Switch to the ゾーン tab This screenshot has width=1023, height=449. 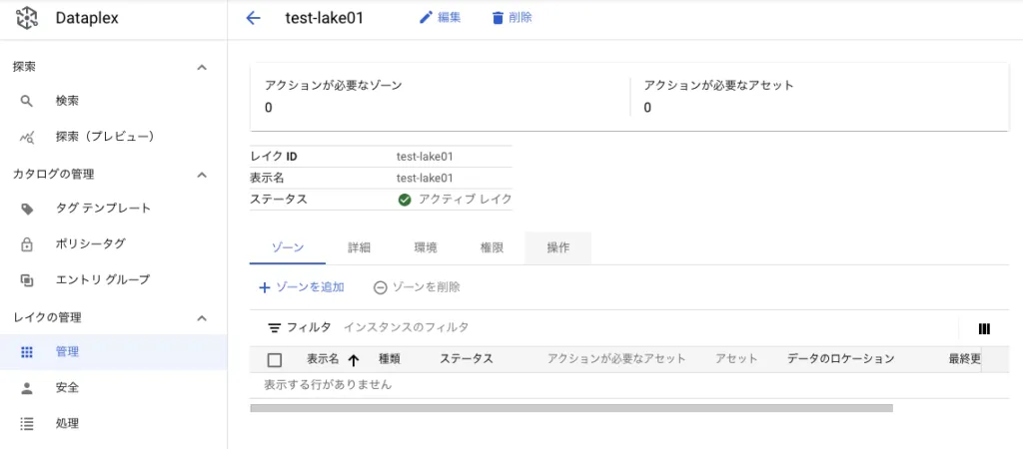(287, 247)
